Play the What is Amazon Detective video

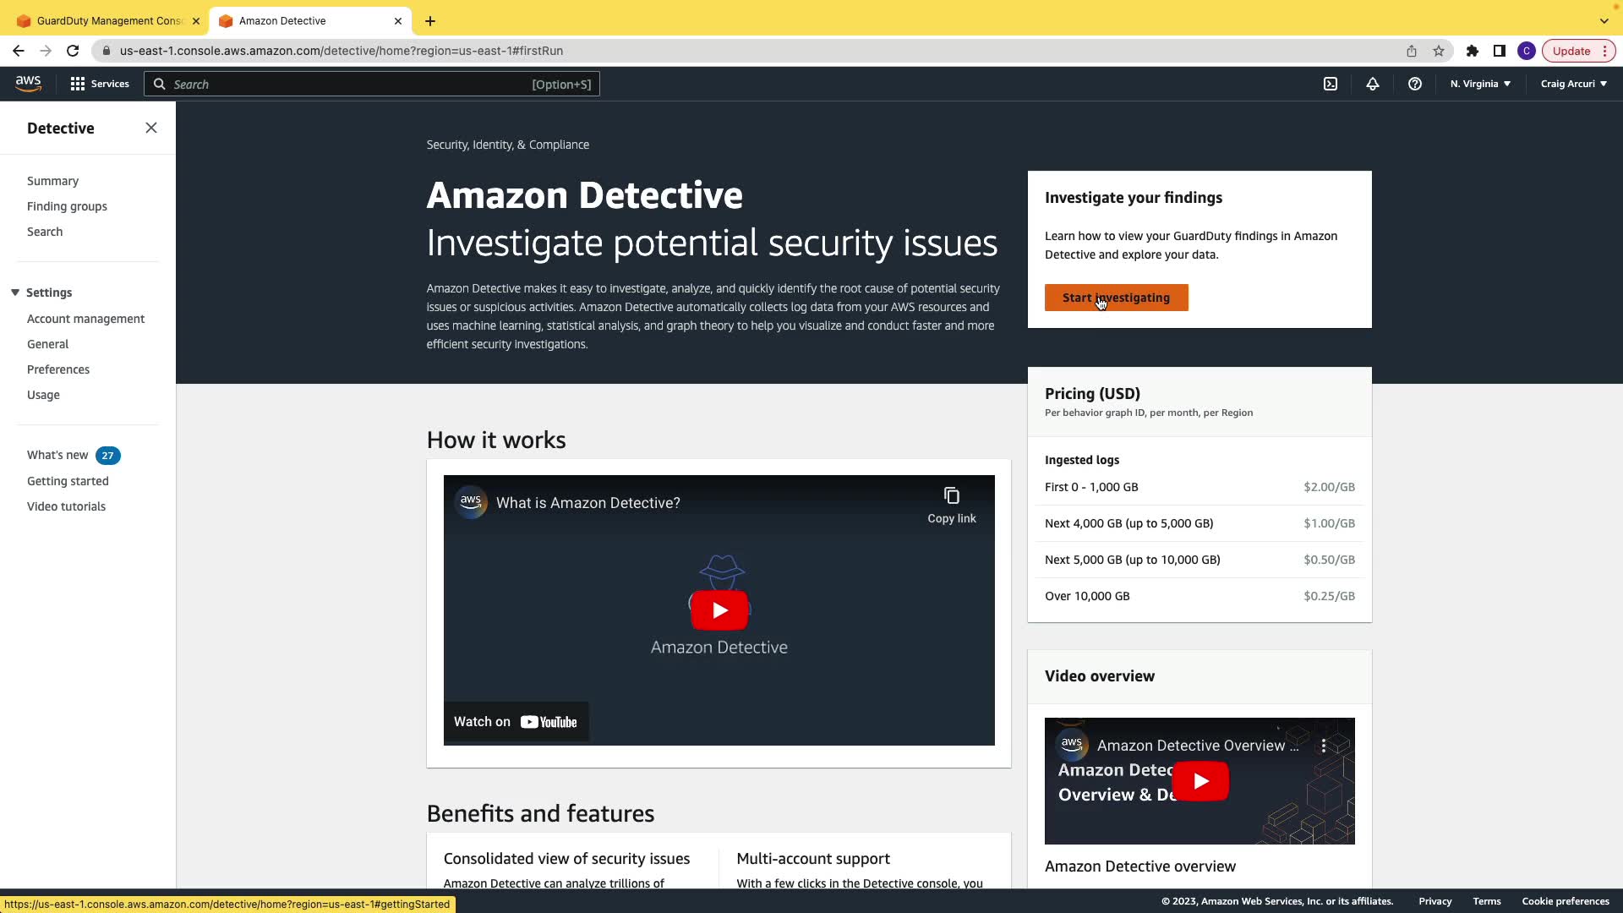pos(719,610)
